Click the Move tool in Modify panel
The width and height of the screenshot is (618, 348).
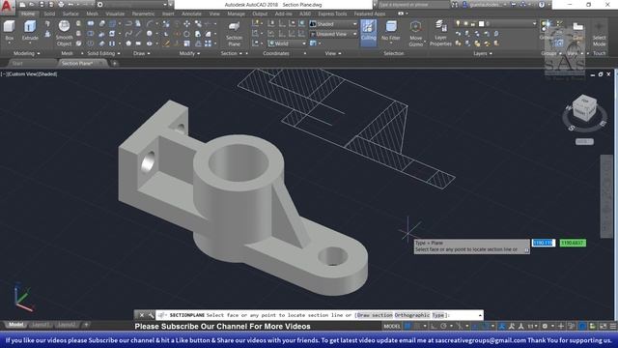click(x=186, y=24)
